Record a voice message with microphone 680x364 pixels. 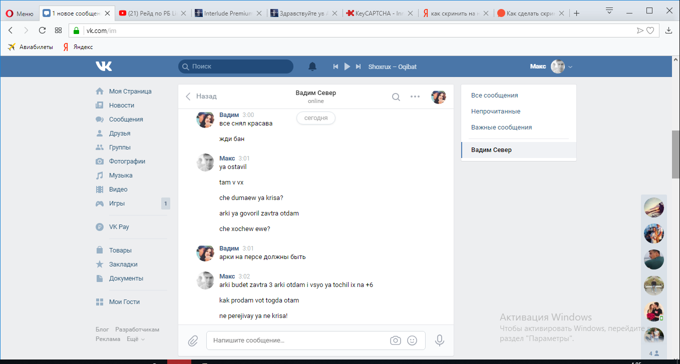pos(440,340)
